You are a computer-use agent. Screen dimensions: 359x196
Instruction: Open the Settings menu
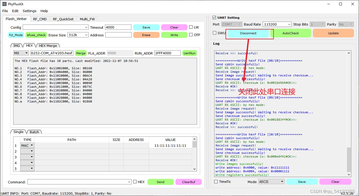pyautogui.click(x=30, y=11)
